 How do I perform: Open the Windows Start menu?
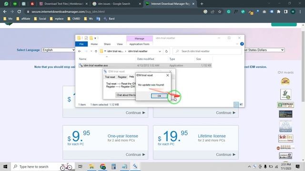point(5,167)
